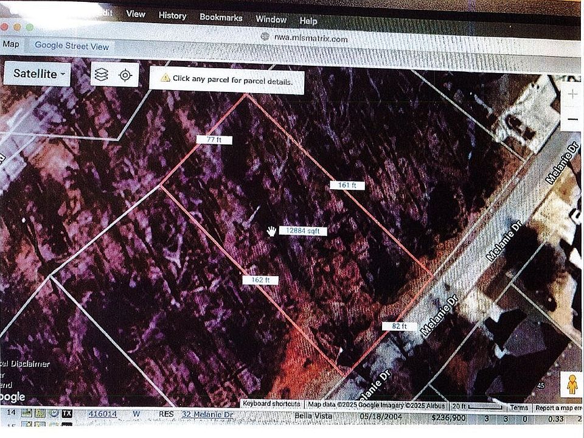The width and height of the screenshot is (584, 438).
Task: Click the green macOS window button
Action: pos(30,27)
